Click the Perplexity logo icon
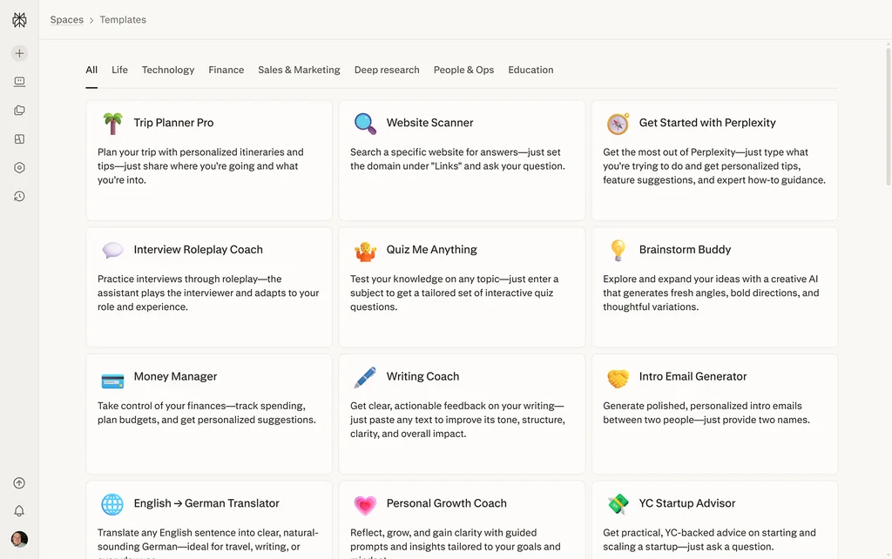Image resolution: width=892 pixels, height=559 pixels. [19, 20]
